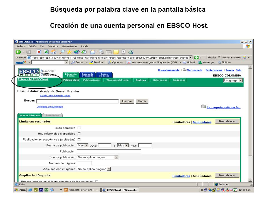The width and height of the screenshot is (267, 200).
Task: Open Messenger from the MSN toolbar
Action: pyautogui.click(x=206, y=62)
